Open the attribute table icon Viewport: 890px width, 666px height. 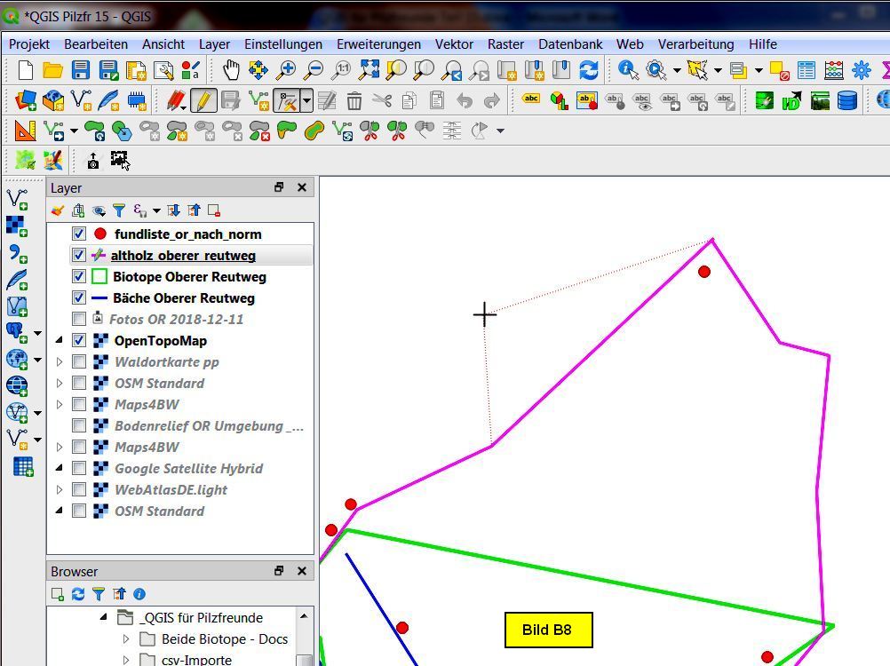tap(807, 71)
